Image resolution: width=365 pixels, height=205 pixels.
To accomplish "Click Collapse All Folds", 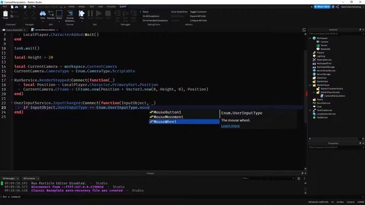I will 198,20.
